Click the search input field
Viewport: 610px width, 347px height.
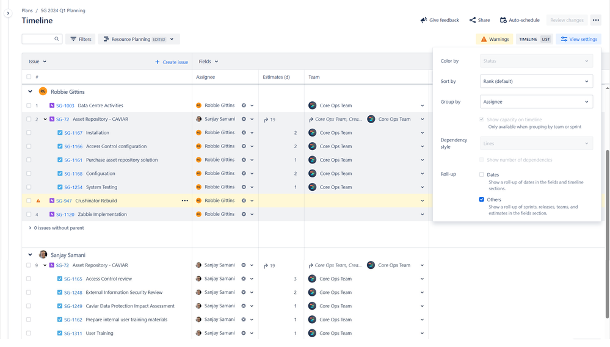point(38,39)
